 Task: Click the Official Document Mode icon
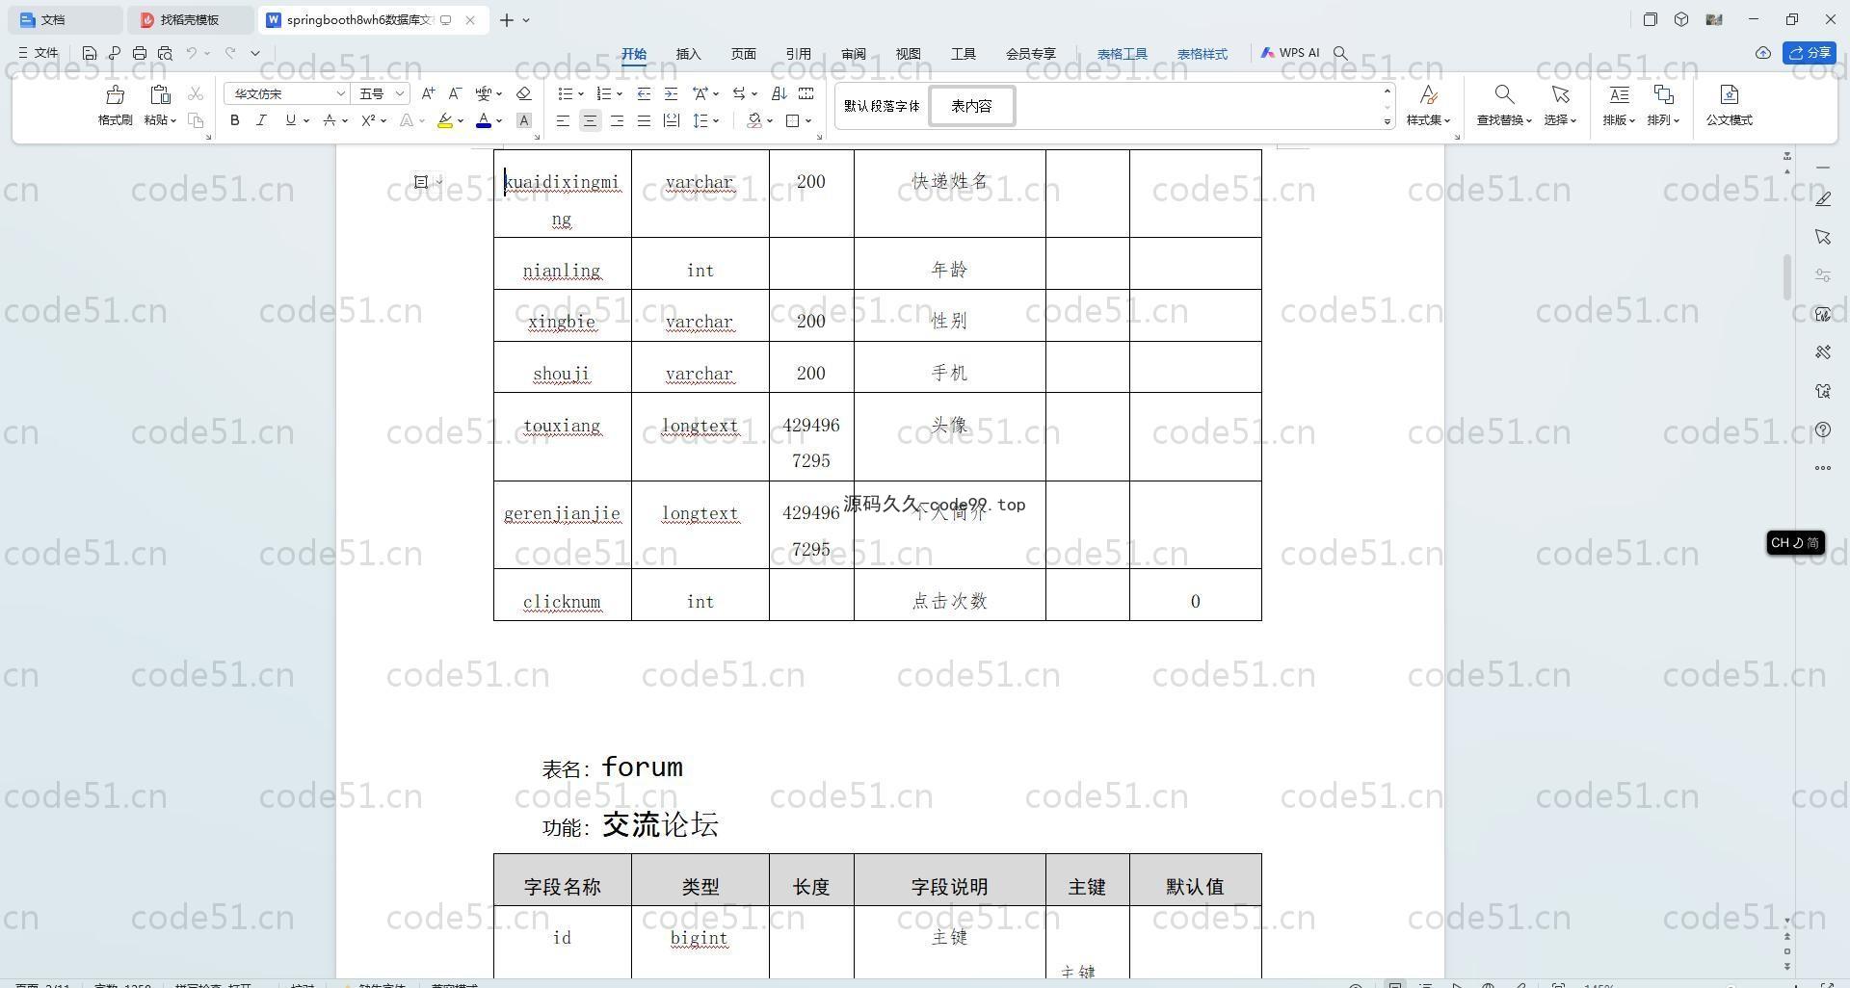coord(1730,94)
